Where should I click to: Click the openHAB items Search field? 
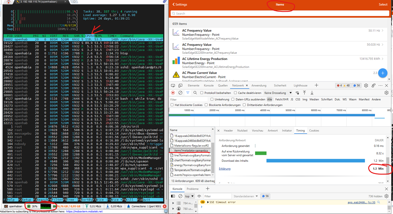tap(280, 13)
